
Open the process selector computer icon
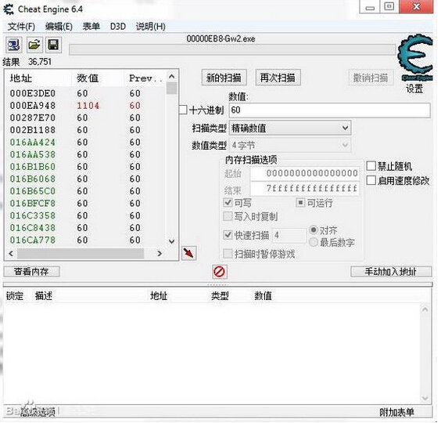[13, 45]
